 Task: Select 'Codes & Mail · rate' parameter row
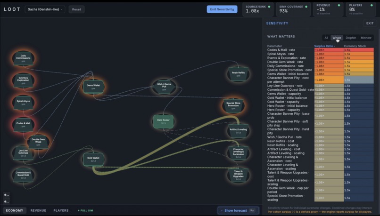click(x=321, y=50)
